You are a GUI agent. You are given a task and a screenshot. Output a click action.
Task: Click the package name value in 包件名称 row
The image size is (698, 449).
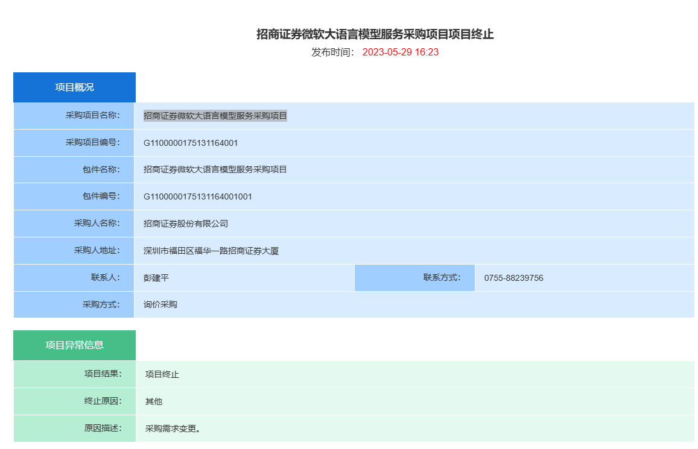[215, 169]
